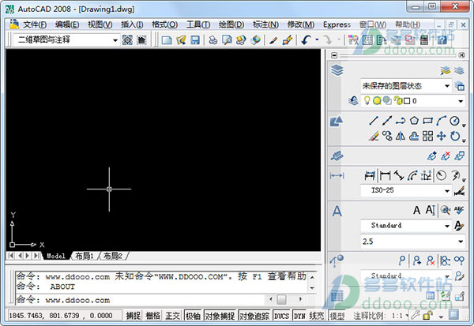Open the text style Standard dropdown
This screenshot has width=474, height=326.
pos(406,226)
